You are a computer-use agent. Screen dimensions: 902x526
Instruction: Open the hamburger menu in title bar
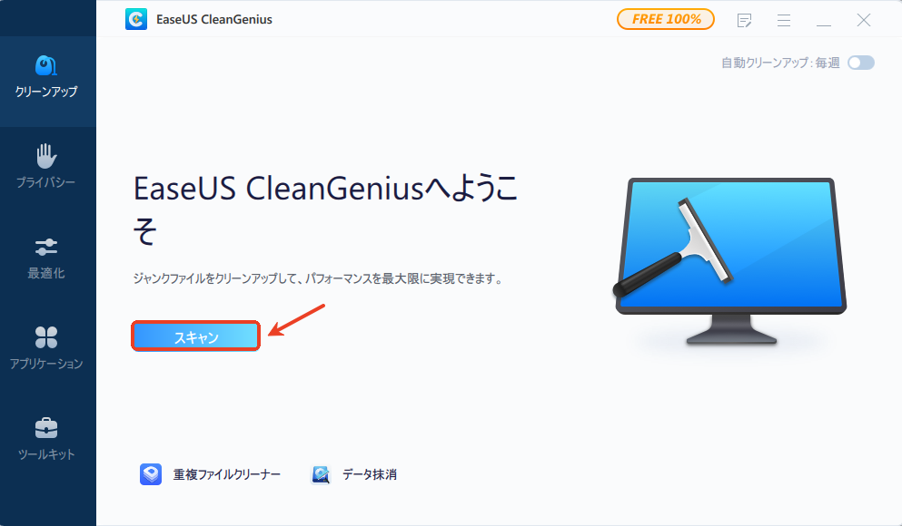pyautogui.click(x=784, y=20)
